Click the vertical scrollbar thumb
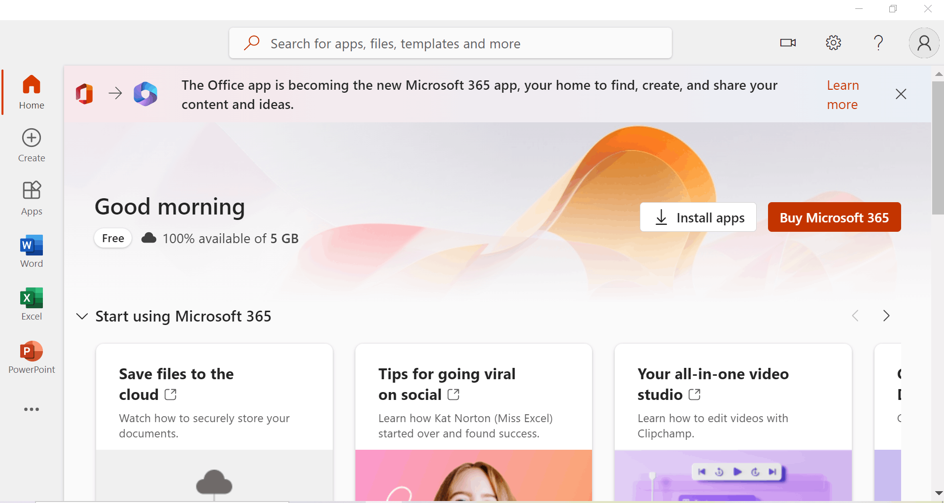 click(938, 148)
